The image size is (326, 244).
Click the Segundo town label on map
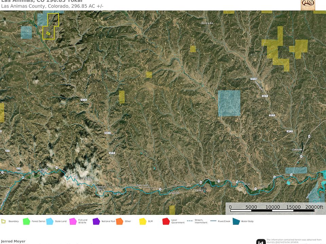174,193
